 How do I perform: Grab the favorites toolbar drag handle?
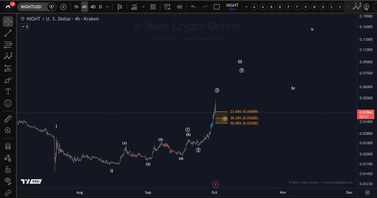pyautogui.click(x=347, y=7)
